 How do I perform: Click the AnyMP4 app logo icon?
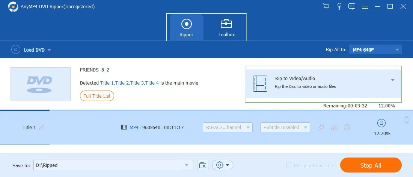pos(13,7)
